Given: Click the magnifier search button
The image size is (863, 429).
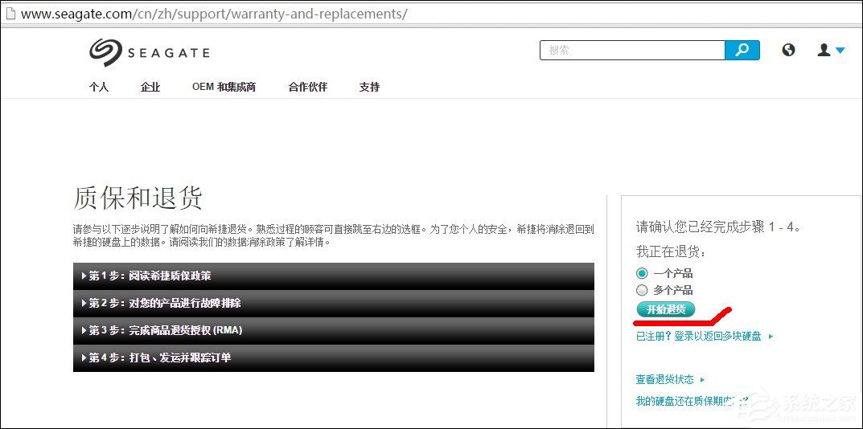Looking at the screenshot, I should coord(742,50).
